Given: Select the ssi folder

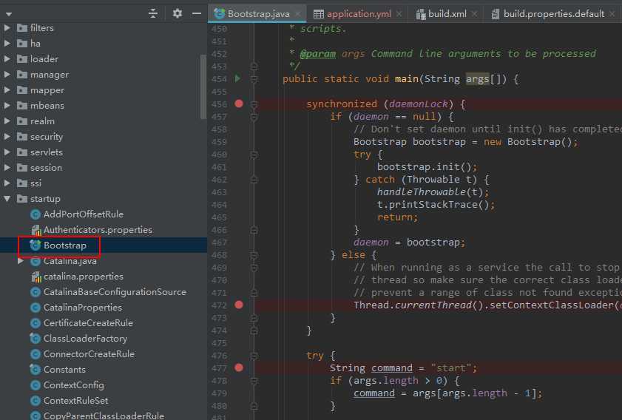Looking at the screenshot, I should pyautogui.click(x=36, y=183).
